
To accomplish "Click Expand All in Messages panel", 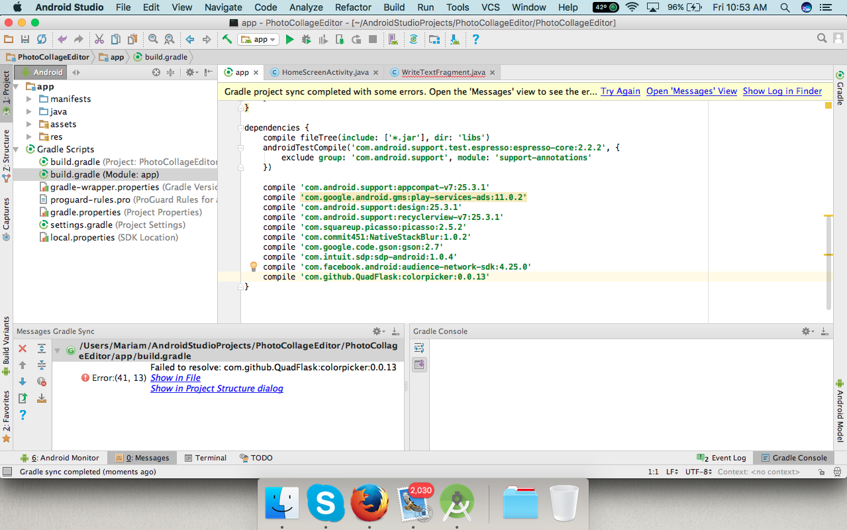I will [42, 348].
